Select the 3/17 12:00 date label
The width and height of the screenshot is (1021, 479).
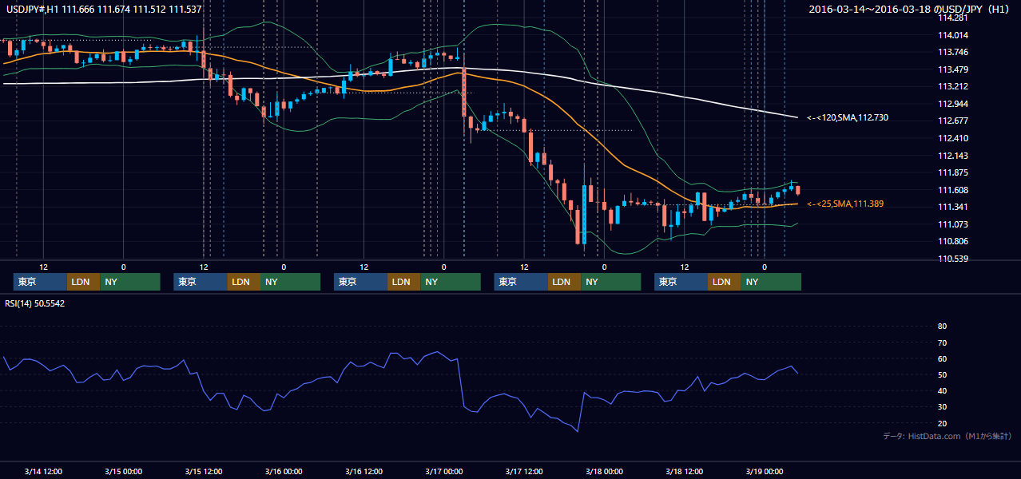click(x=524, y=471)
